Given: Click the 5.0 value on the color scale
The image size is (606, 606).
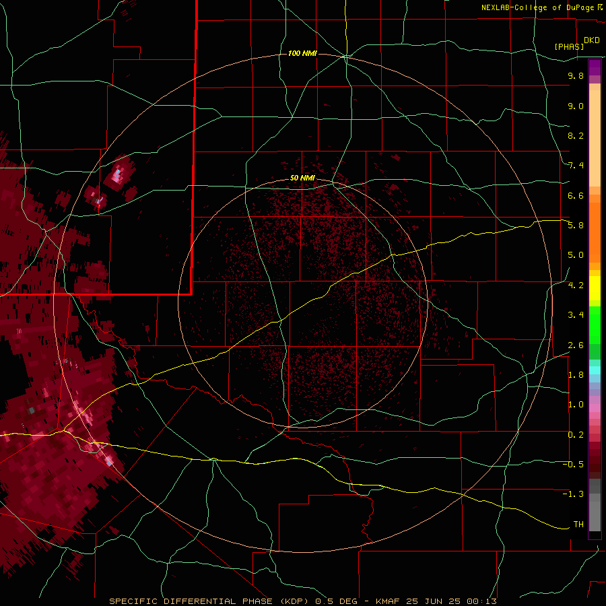Looking at the screenshot, I should pyautogui.click(x=576, y=255).
